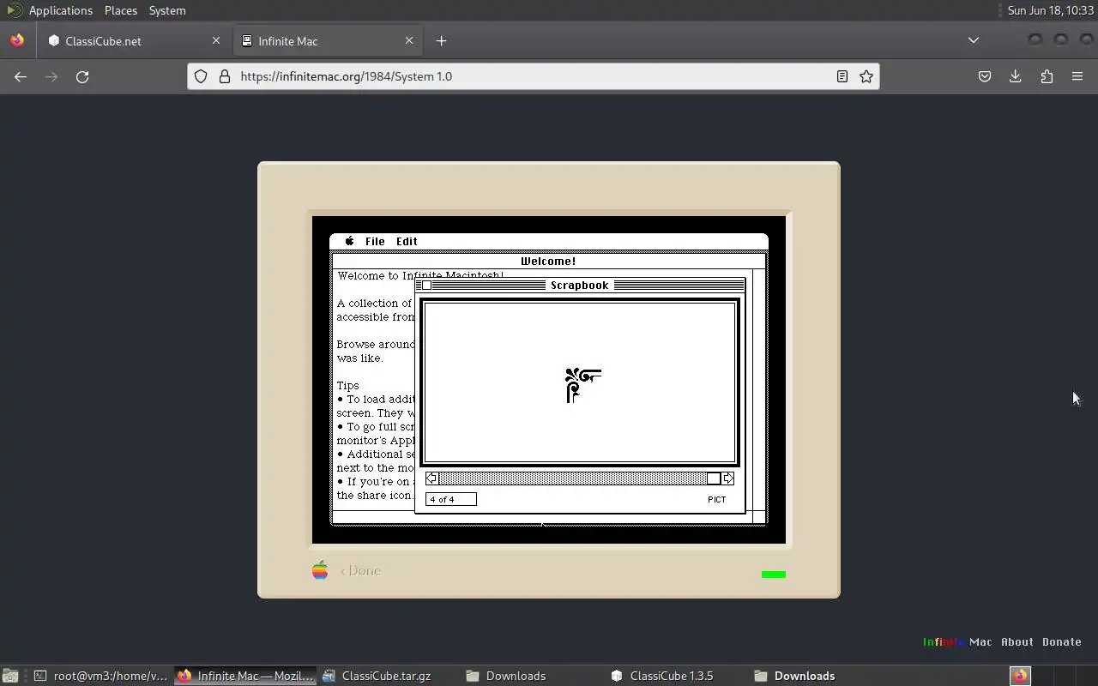Go forward to the next page
Screen dimensions: 1098x686
51,76
